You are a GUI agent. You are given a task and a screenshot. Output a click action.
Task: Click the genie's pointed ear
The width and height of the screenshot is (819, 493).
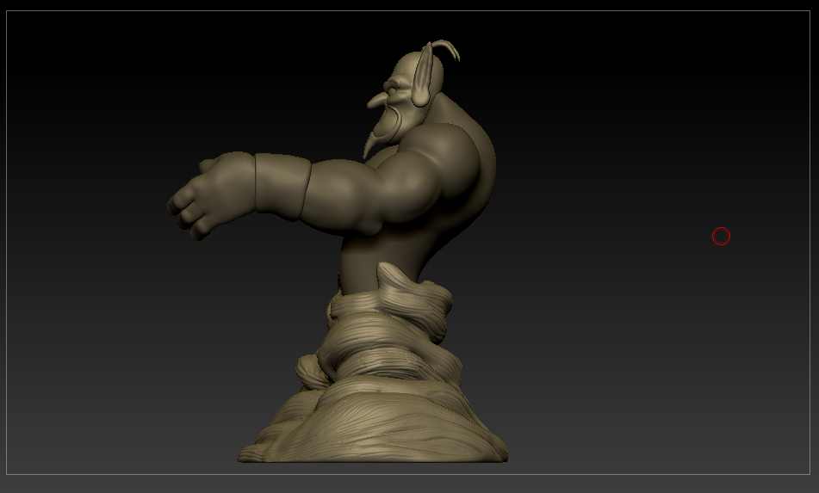pos(424,76)
